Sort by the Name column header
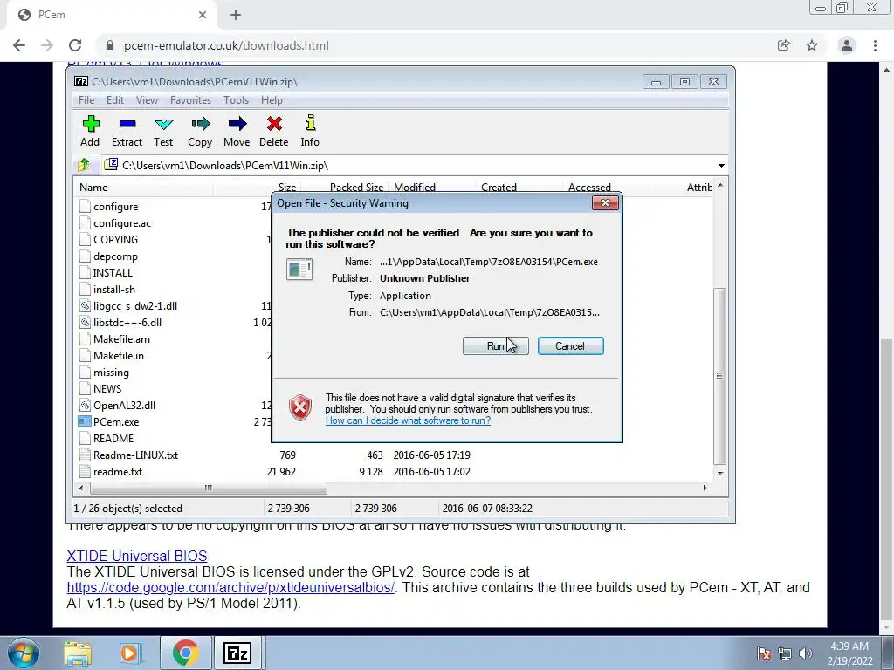This screenshot has height=670, width=894. click(x=144, y=188)
